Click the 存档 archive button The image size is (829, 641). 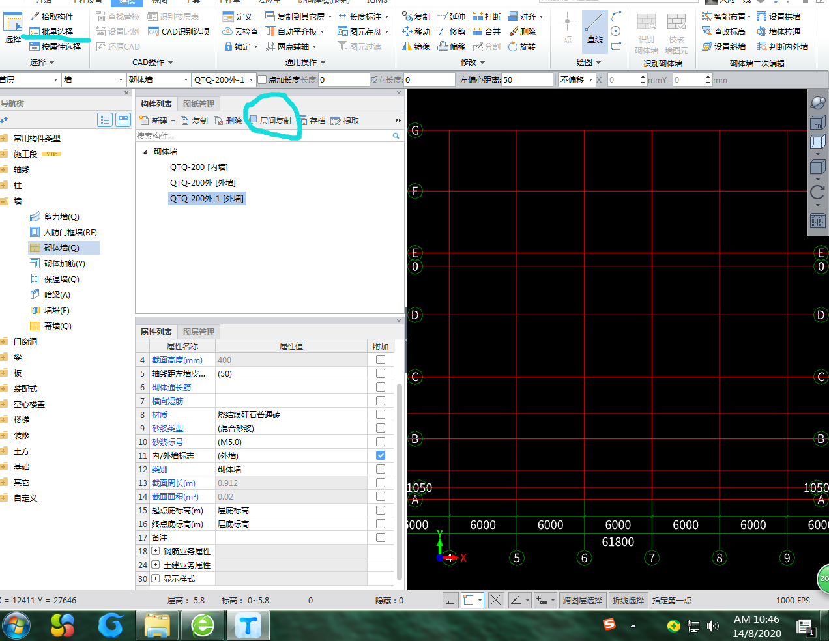pyautogui.click(x=313, y=121)
